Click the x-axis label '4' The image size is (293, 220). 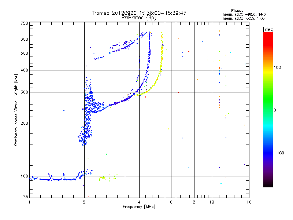pyautogui.click(x=139, y=202)
